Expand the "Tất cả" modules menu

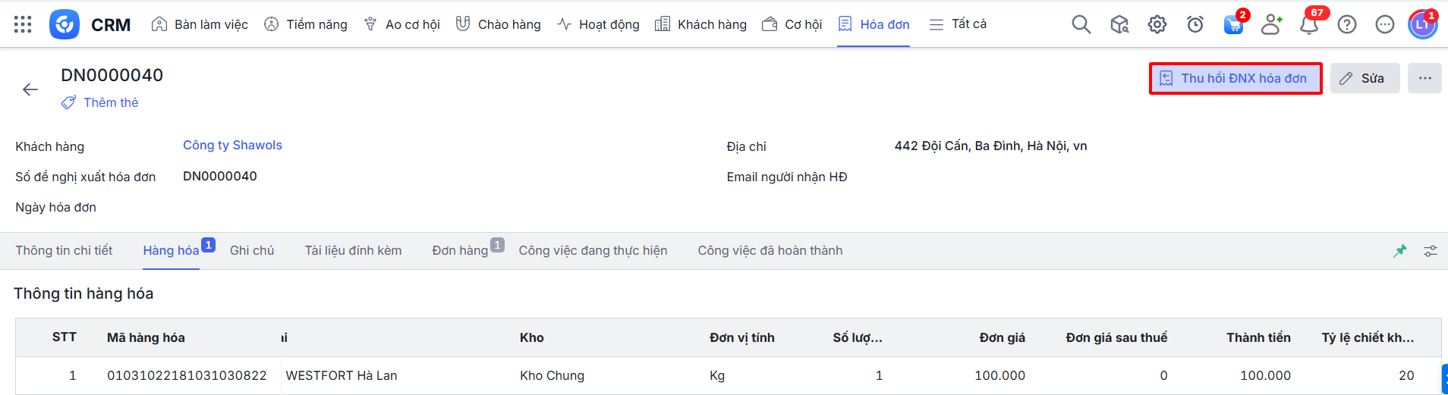[x=958, y=24]
